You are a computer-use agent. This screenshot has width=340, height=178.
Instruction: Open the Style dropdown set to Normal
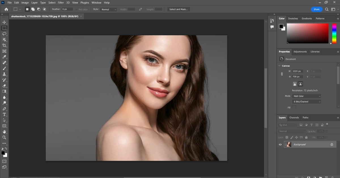pos(109,9)
